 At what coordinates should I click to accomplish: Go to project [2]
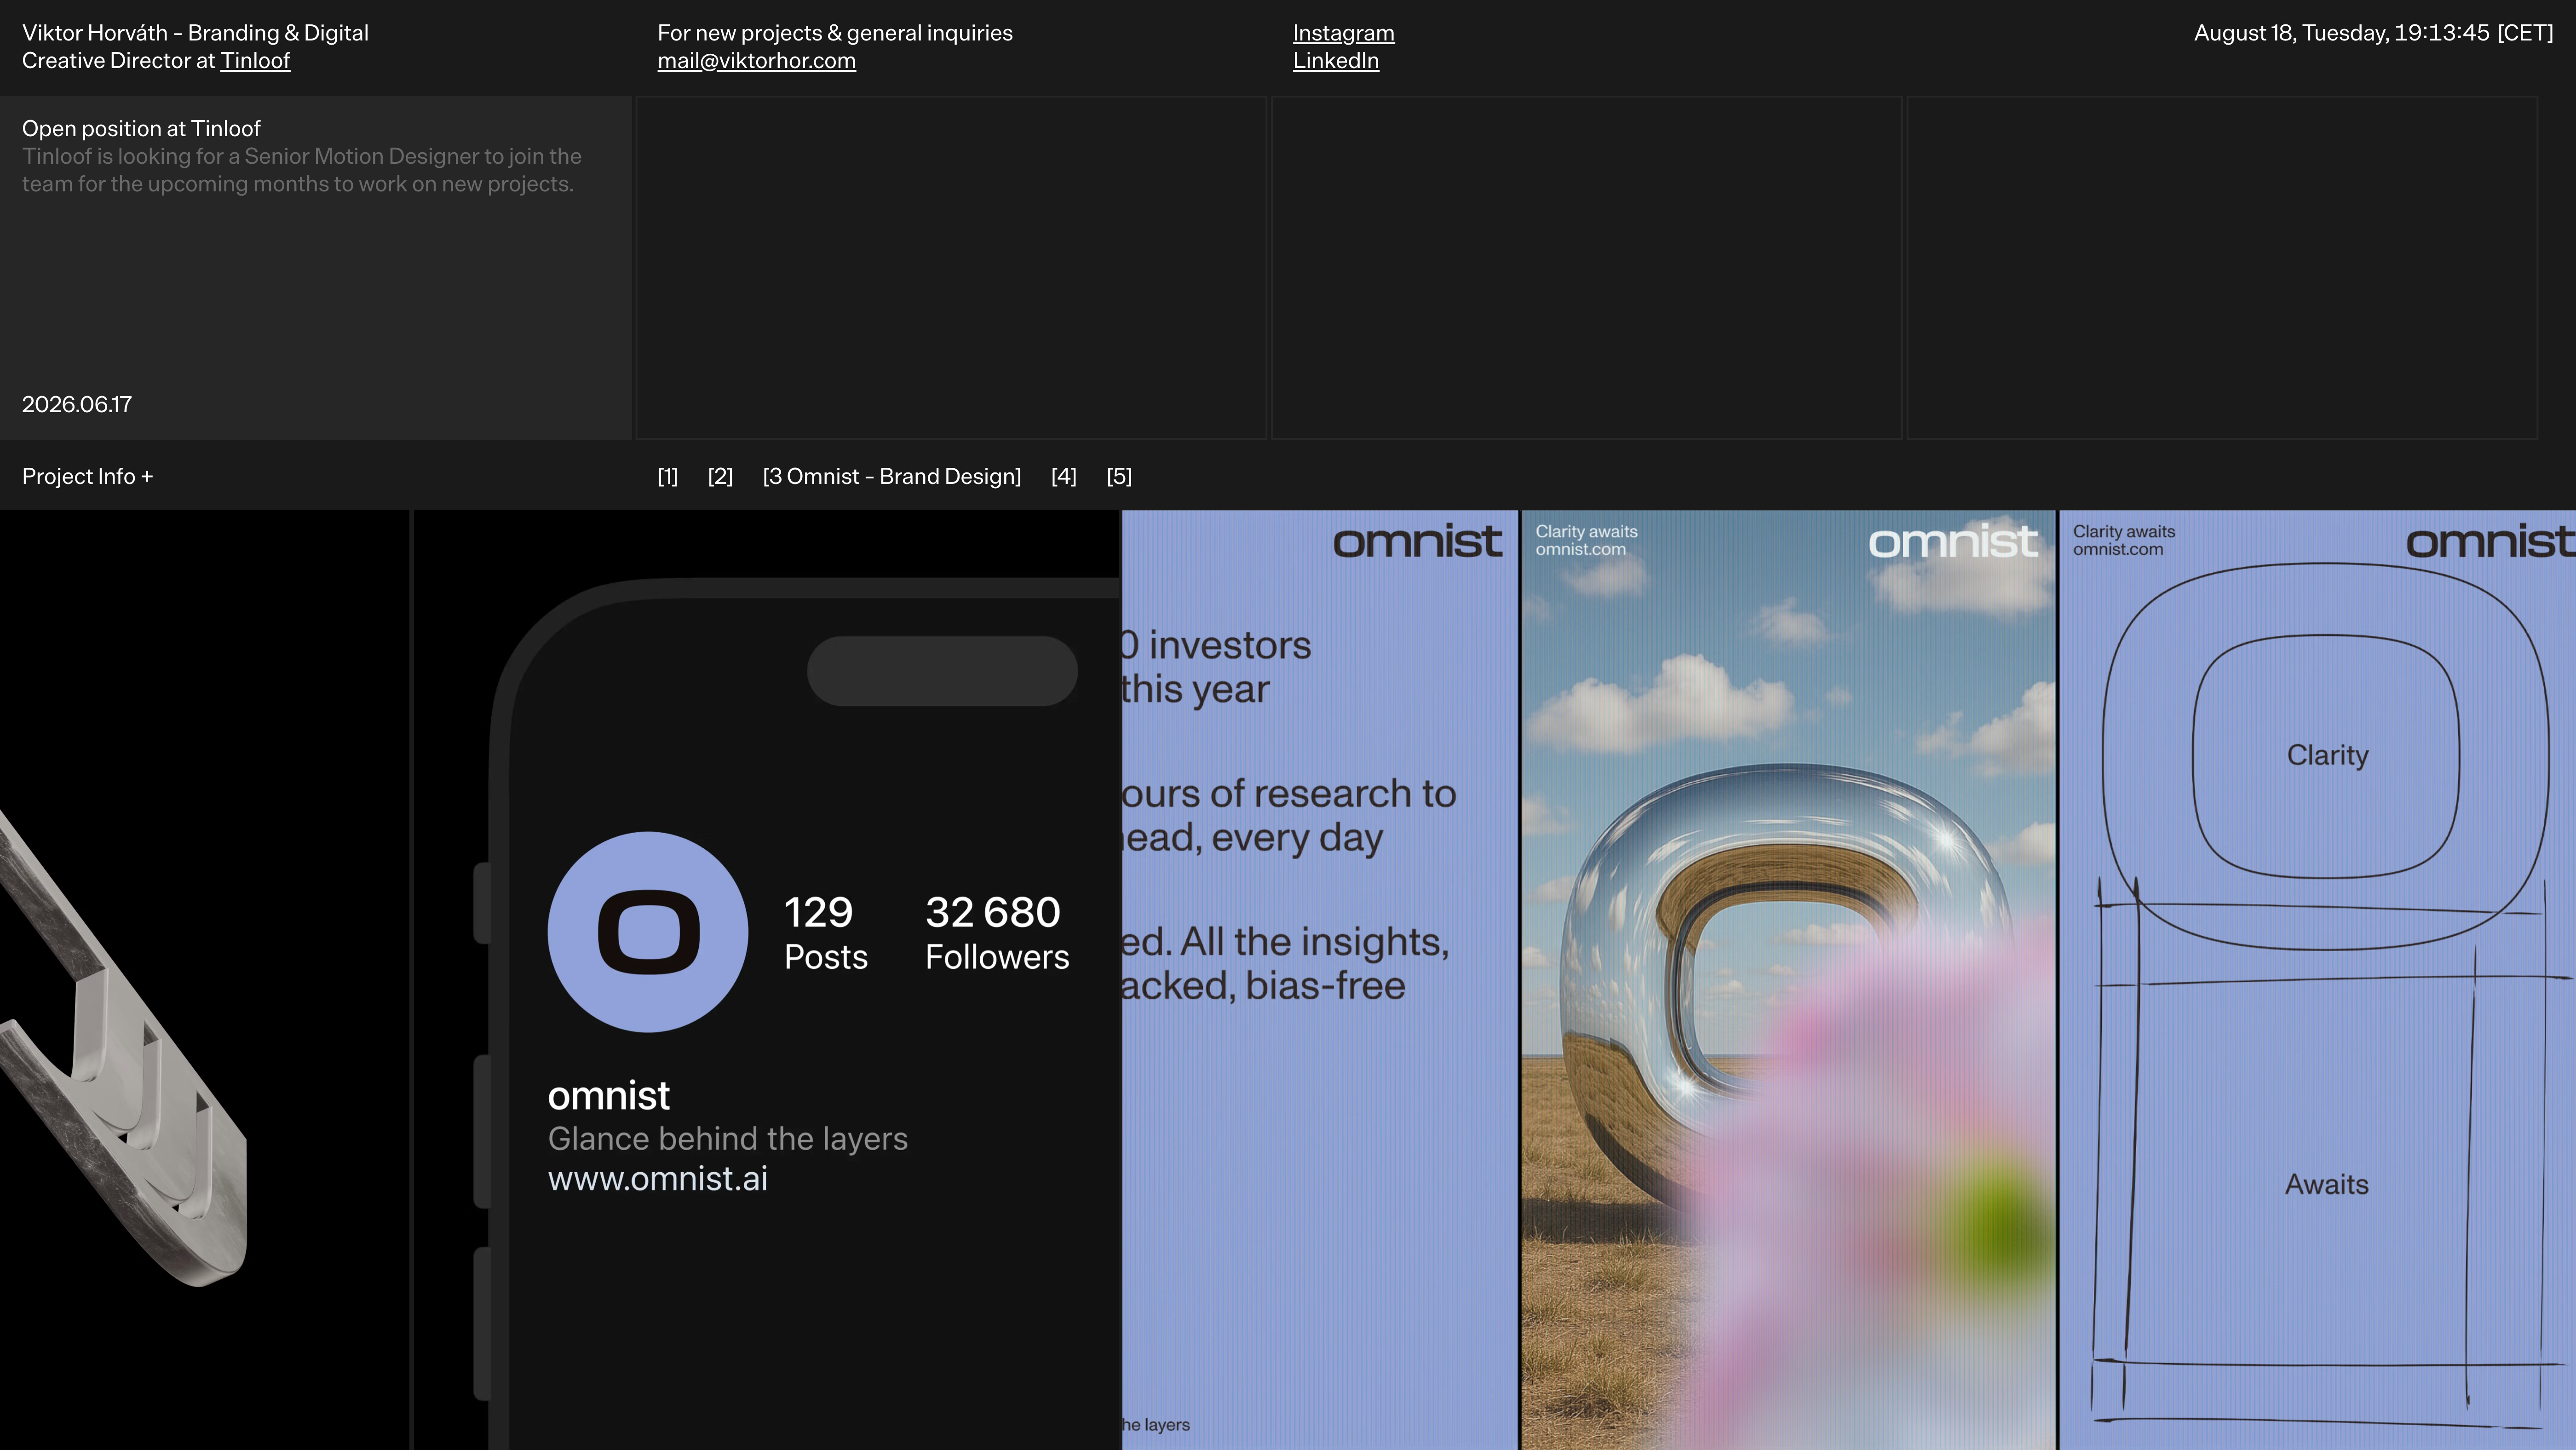(x=720, y=476)
